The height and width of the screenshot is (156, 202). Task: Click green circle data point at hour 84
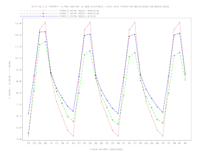pos(185,80)
